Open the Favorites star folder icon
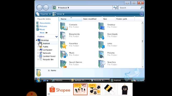The height and width of the screenshot is (96, 172). (x=64, y=45)
